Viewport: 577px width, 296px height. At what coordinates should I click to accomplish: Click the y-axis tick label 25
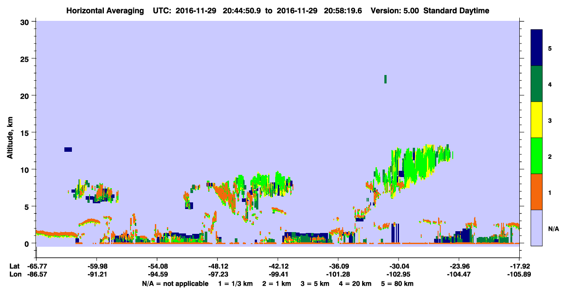(x=25, y=59)
